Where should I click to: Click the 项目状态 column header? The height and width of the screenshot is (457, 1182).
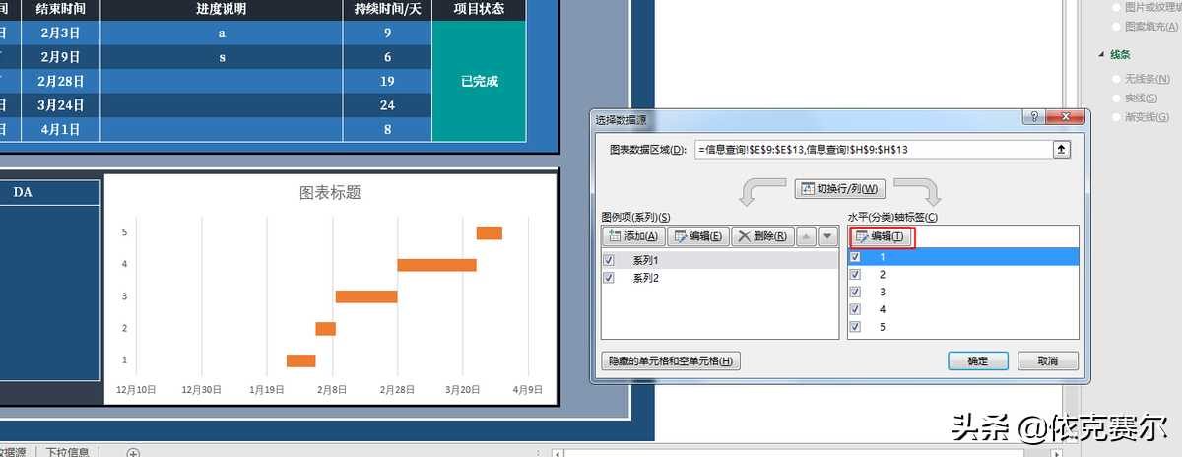pyautogui.click(x=480, y=10)
